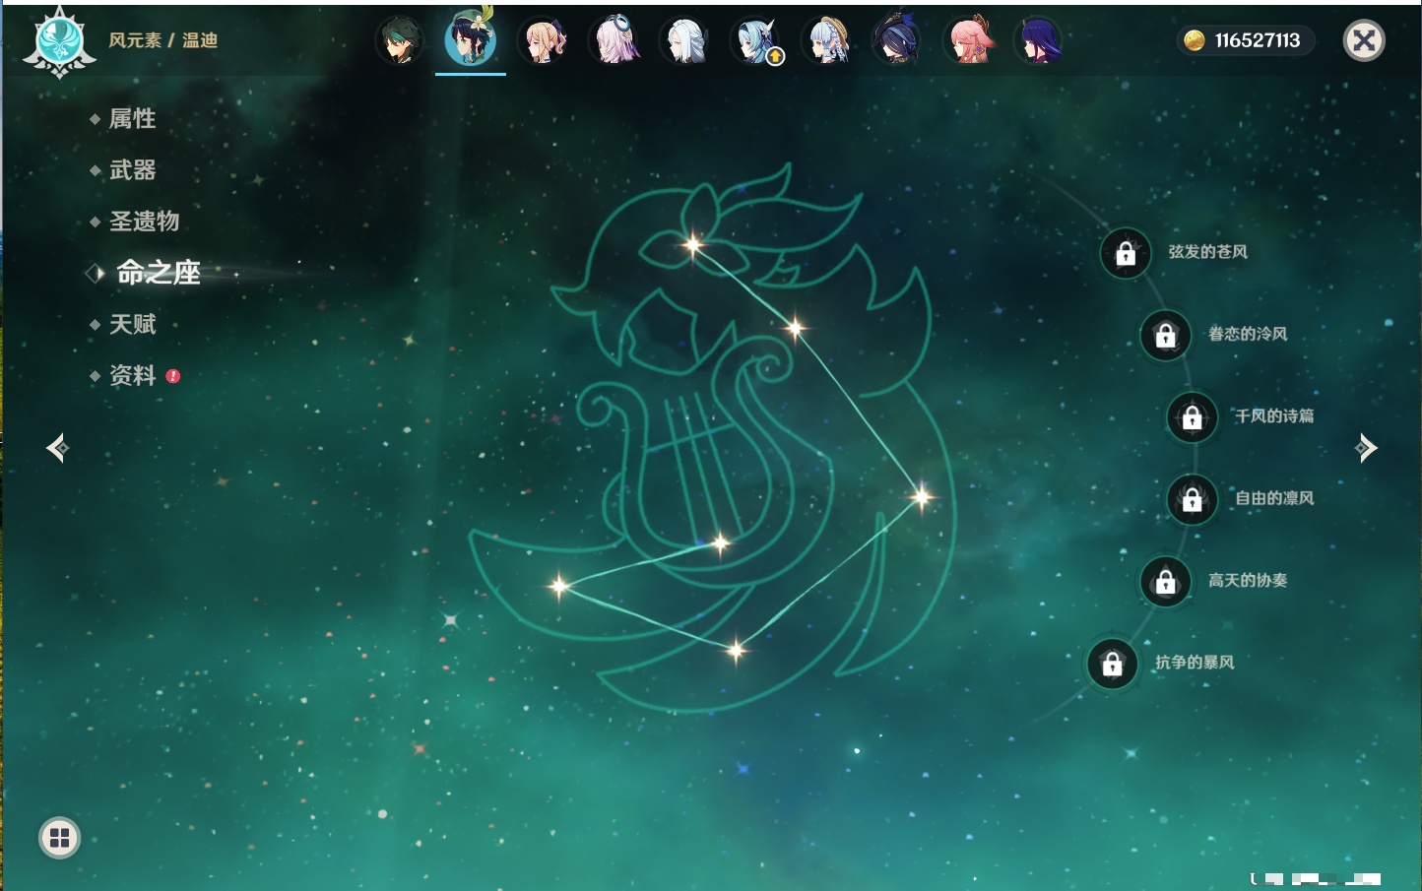Open the locked 弦发的苍风 constellation node

(x=1126, y=254)
